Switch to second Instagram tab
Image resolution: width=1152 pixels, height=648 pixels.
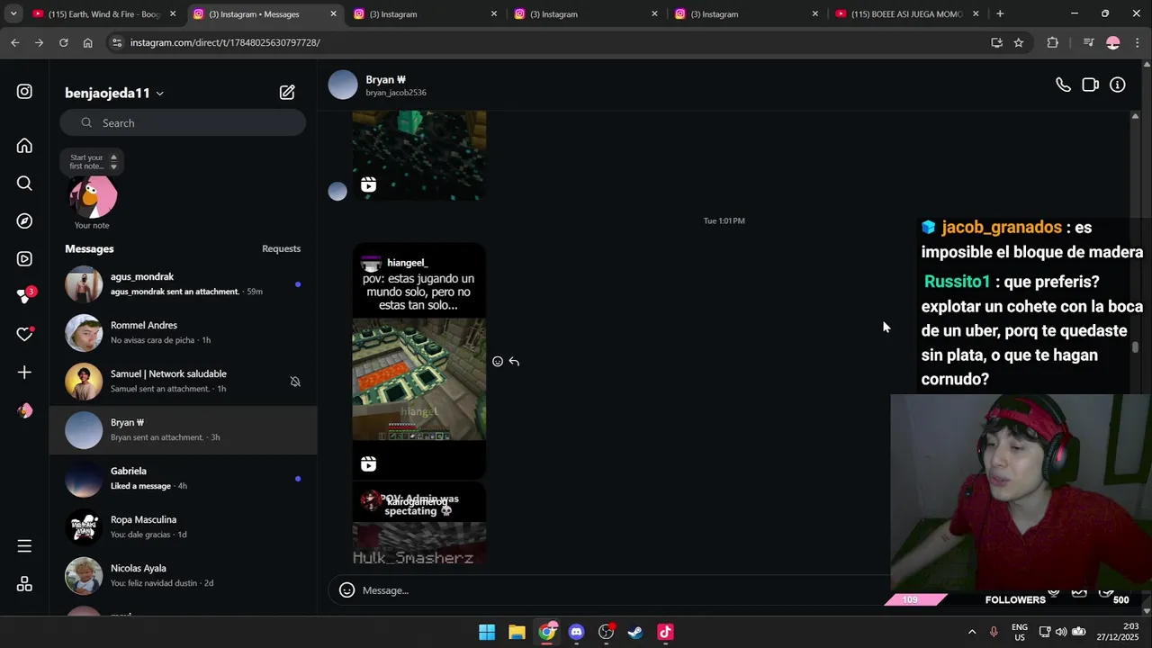[x=426, y=14]
